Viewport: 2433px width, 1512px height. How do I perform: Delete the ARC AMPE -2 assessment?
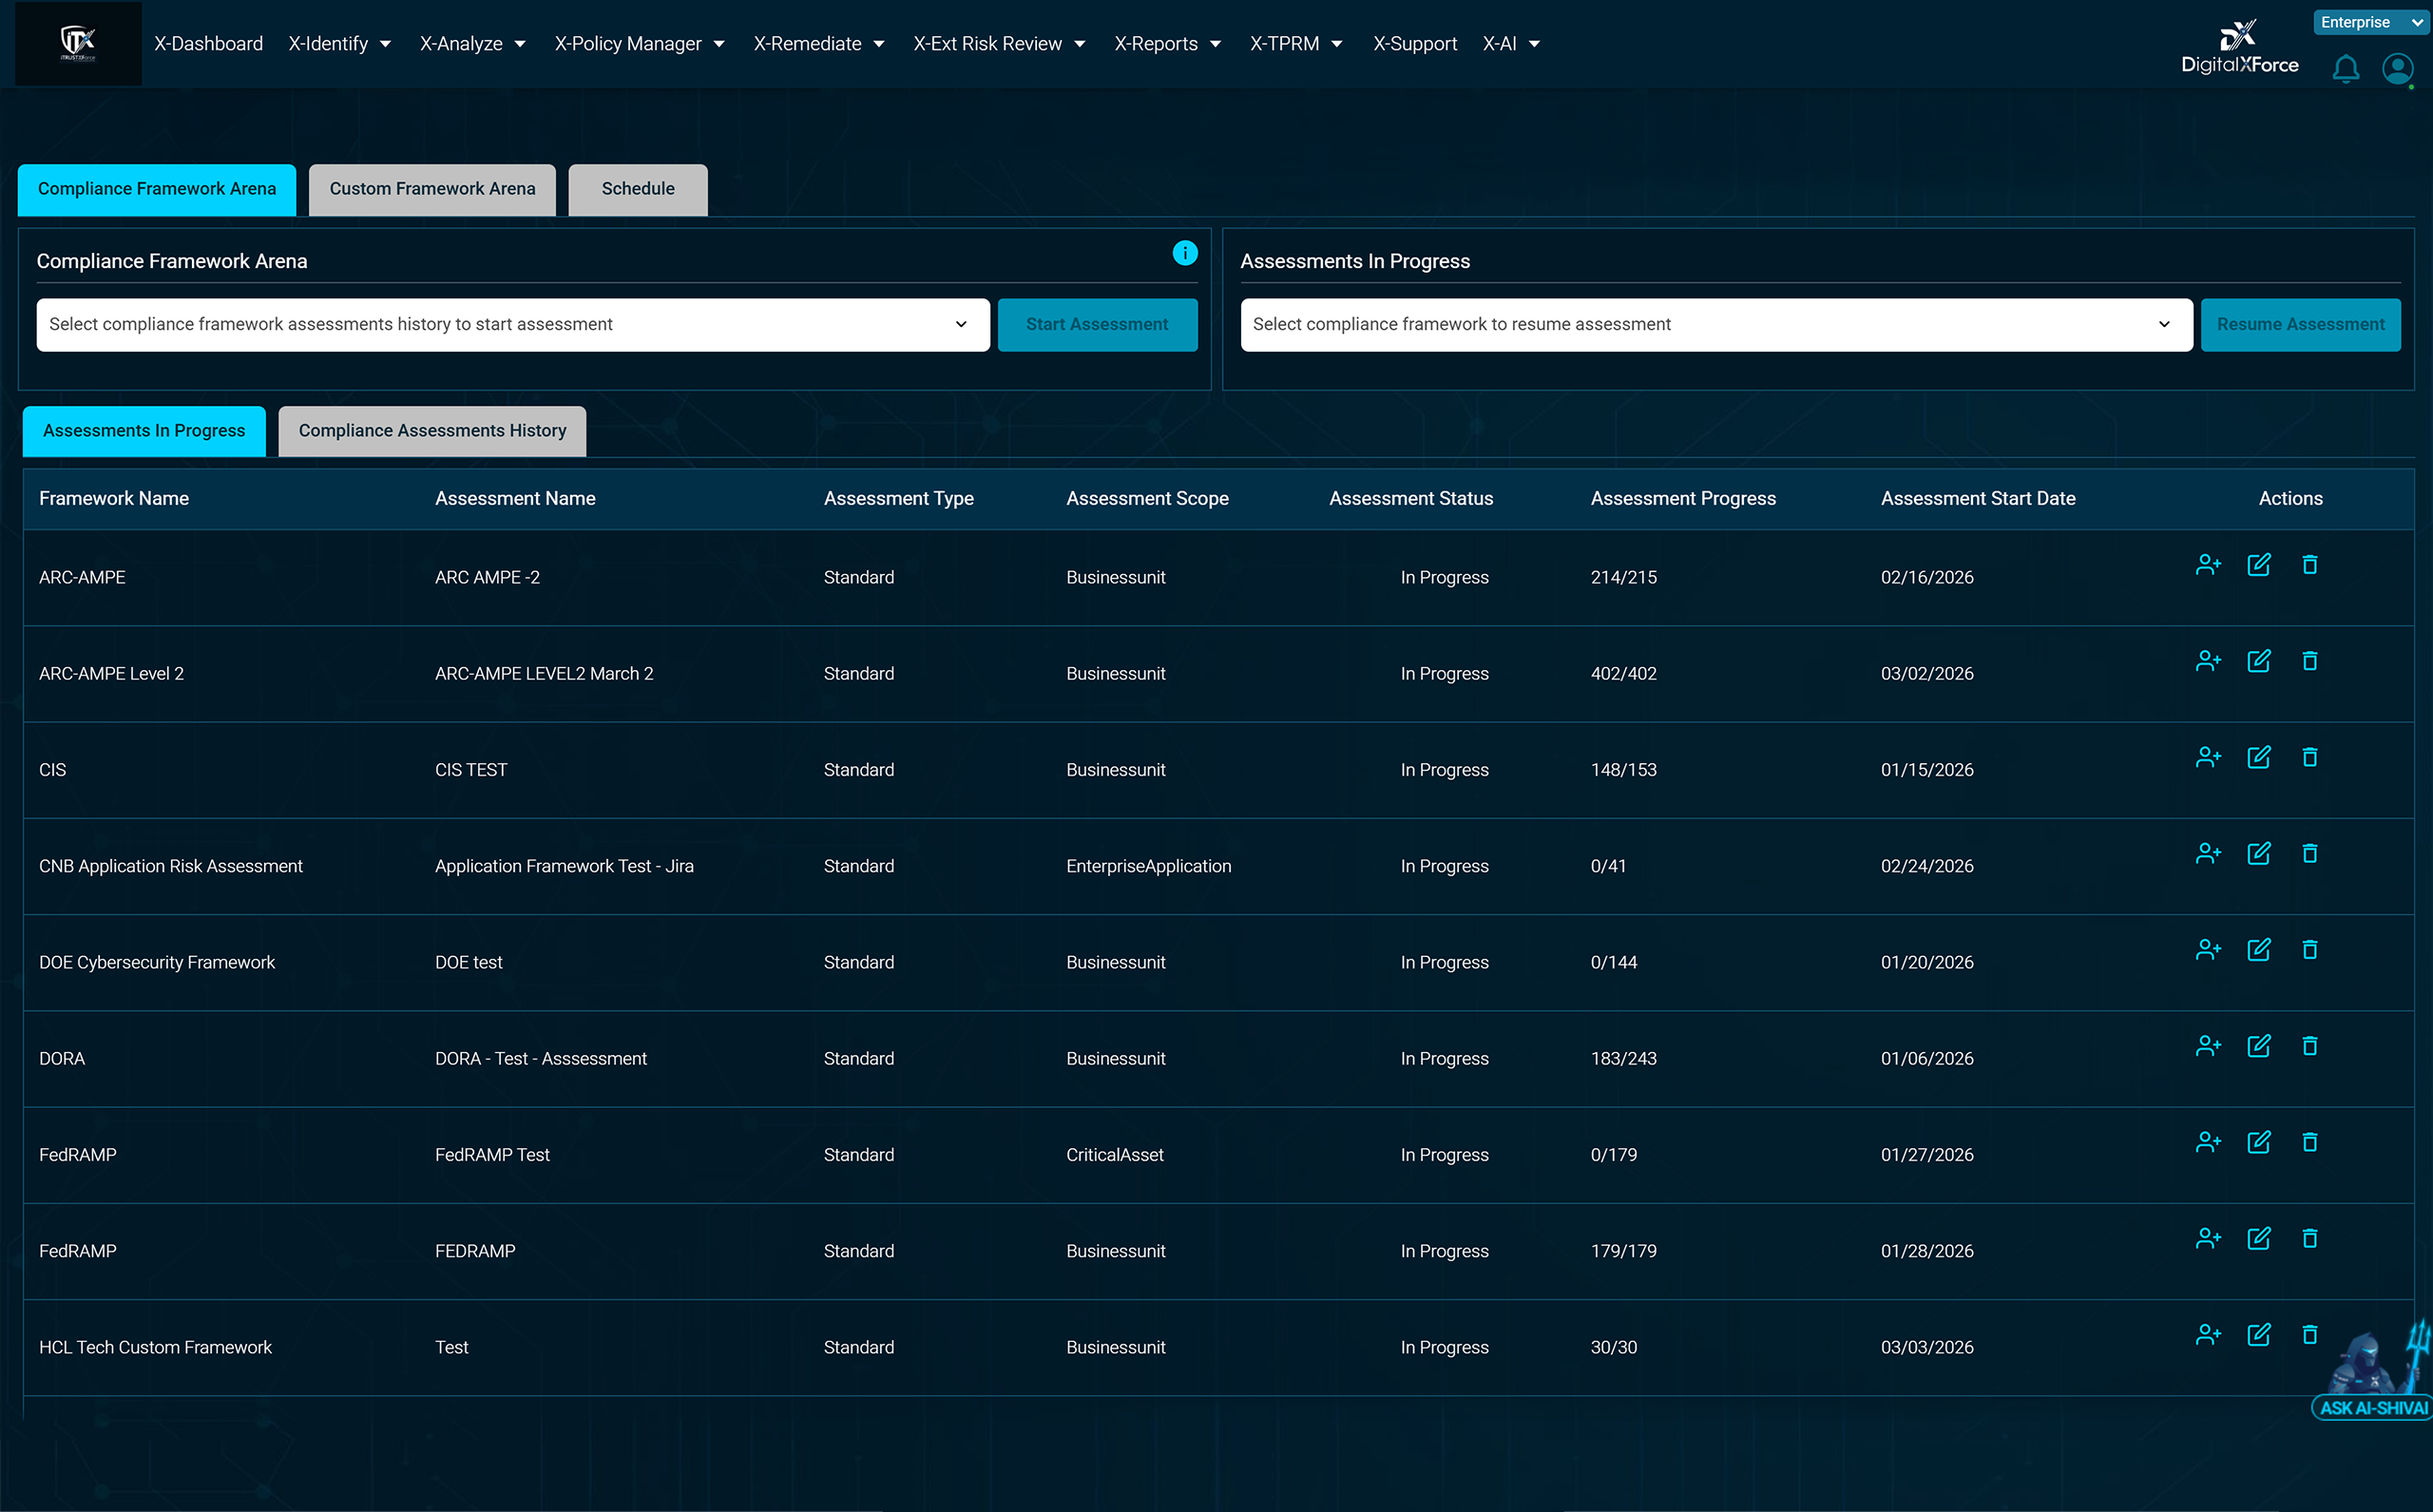pos(2310,564)
